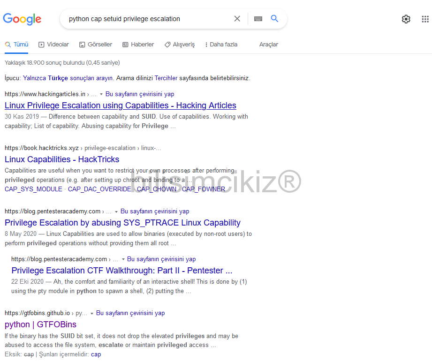This screenshot has height=362, width=432.
Task: Click translate link above CTF Walkthrough result
Action: tap(161, 259)
